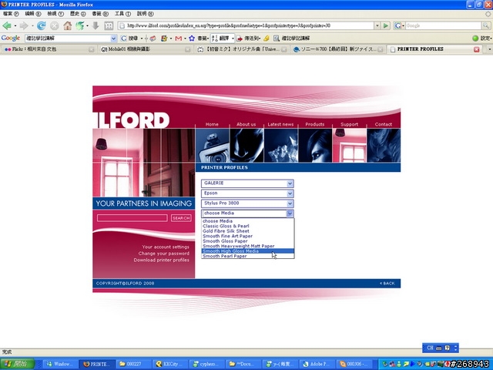Open the tab list dropdown arrow
Screen dimensions: 493x370
(489, 49)
